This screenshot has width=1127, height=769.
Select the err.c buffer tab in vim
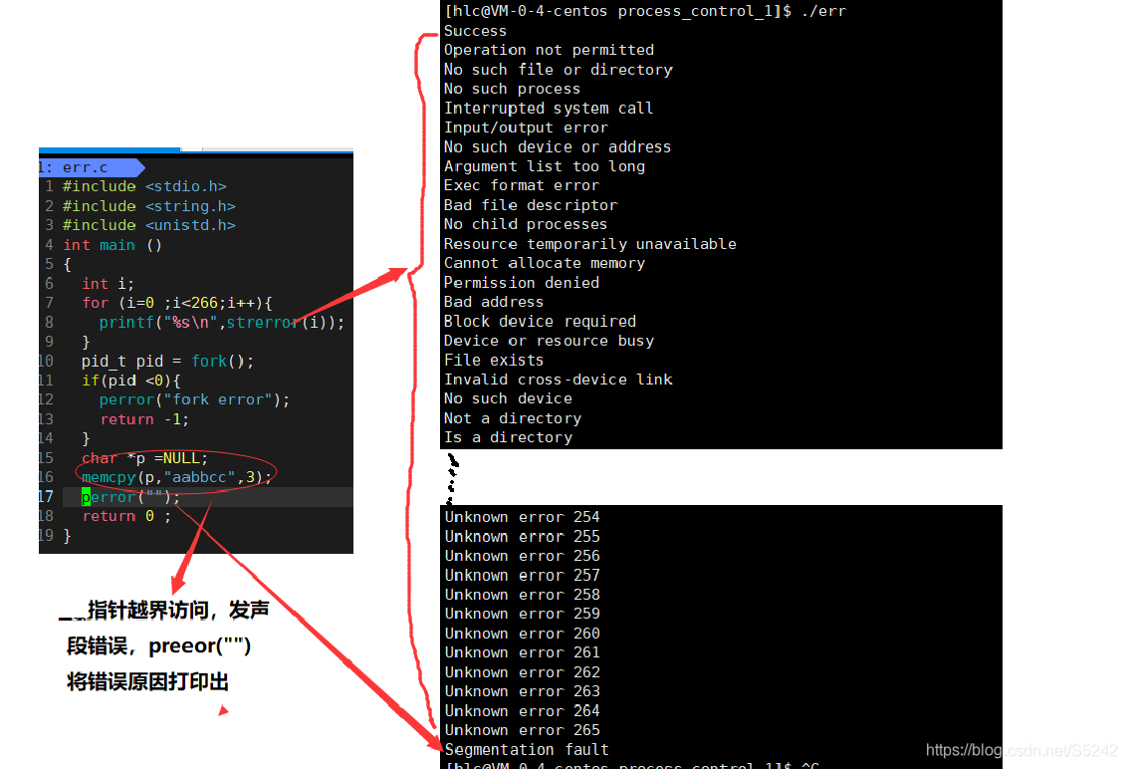[x=90, y=167]
